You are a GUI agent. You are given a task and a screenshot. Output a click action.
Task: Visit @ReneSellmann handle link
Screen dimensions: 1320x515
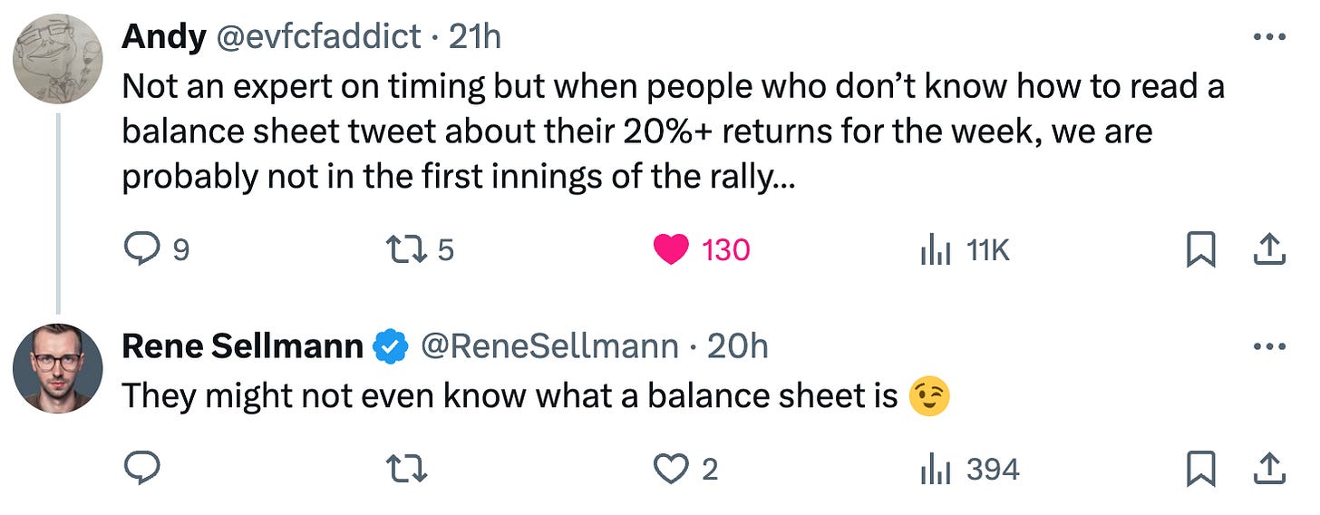pyautogui.click(x=549, y=346)
